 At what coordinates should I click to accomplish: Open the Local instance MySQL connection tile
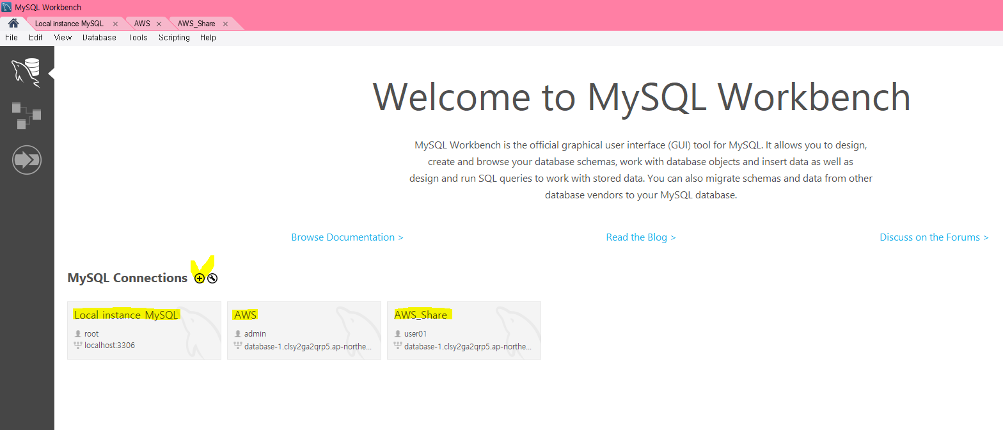pos(144,330)
